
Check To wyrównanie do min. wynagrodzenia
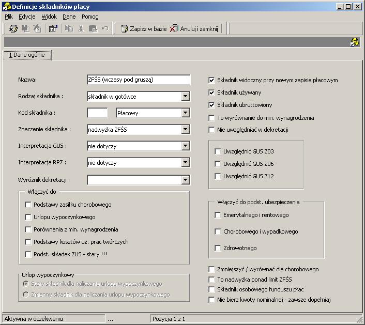(211, 118)
